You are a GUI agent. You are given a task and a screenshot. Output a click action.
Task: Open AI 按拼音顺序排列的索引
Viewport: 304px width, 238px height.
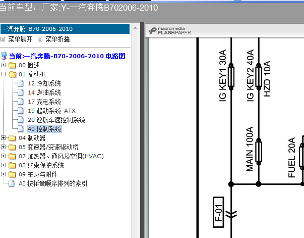tap(53, 183)
